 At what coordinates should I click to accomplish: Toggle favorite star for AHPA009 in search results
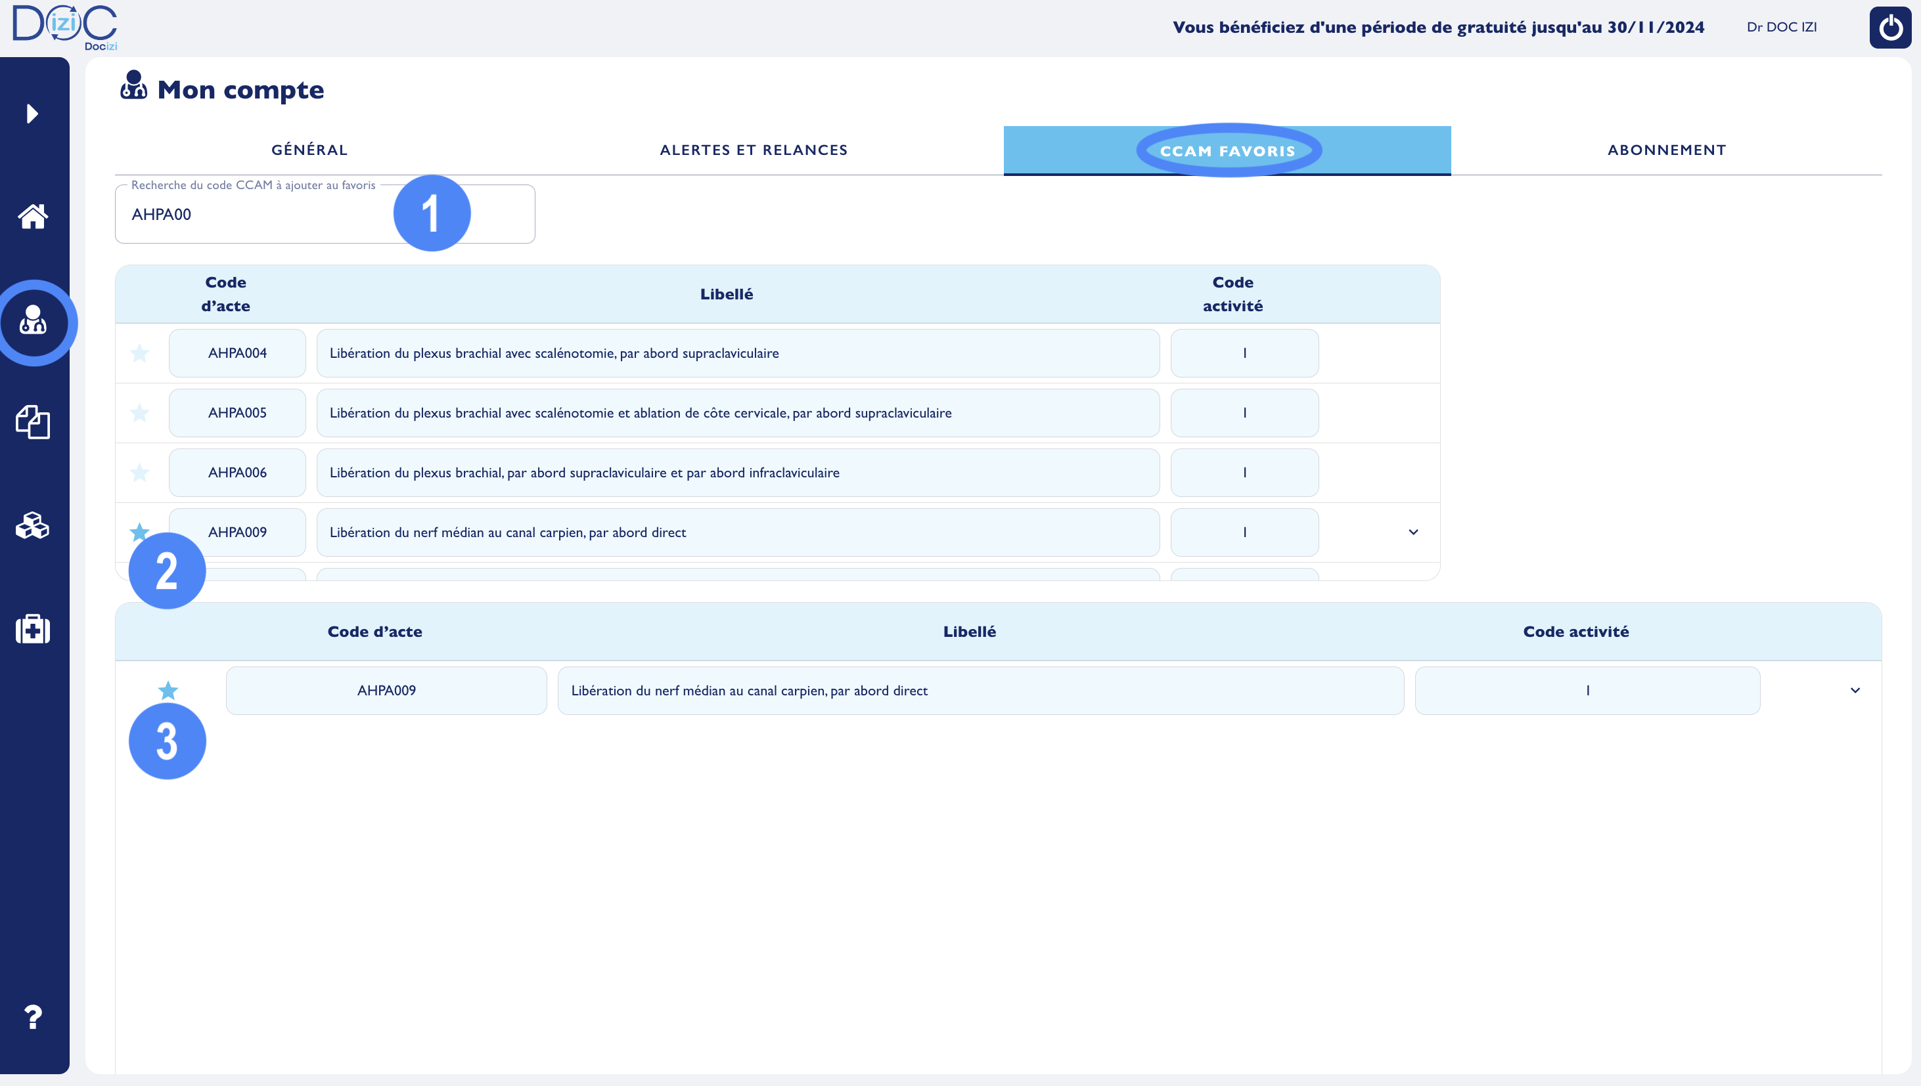click(139, 532)
